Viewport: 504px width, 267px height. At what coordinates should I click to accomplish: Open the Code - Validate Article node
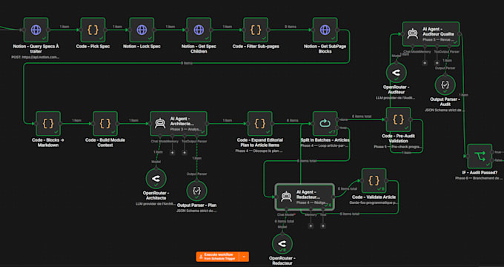pyautogui.click(x=374, y=181)
